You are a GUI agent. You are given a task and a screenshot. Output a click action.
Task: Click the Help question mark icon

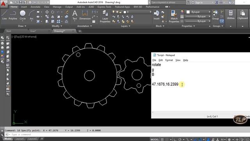pyautogui.click(x=230, y=2)
